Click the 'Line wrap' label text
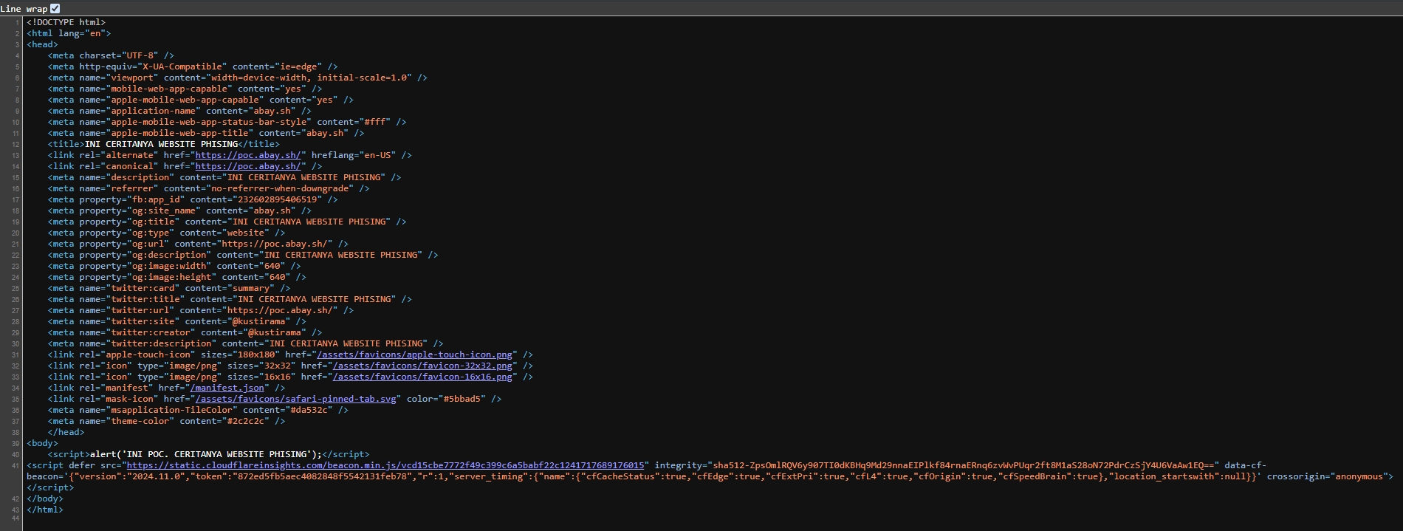The width and height of the screenshot is (1403, 531). pos(24,9)
